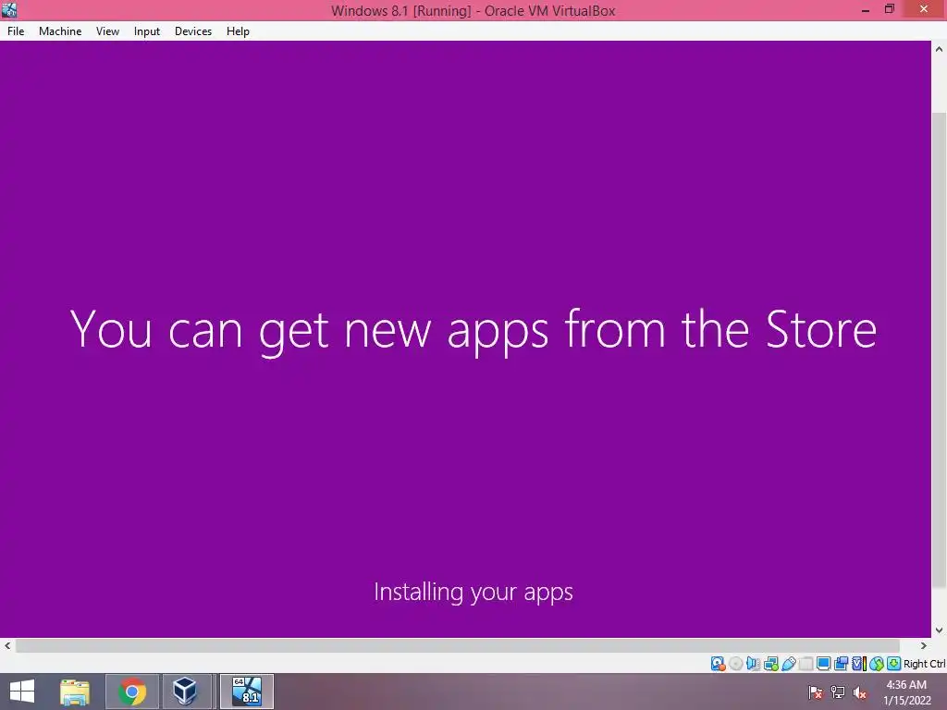Click the audio status icon
This screenshot has height=710, width=947.
(753, 664)
